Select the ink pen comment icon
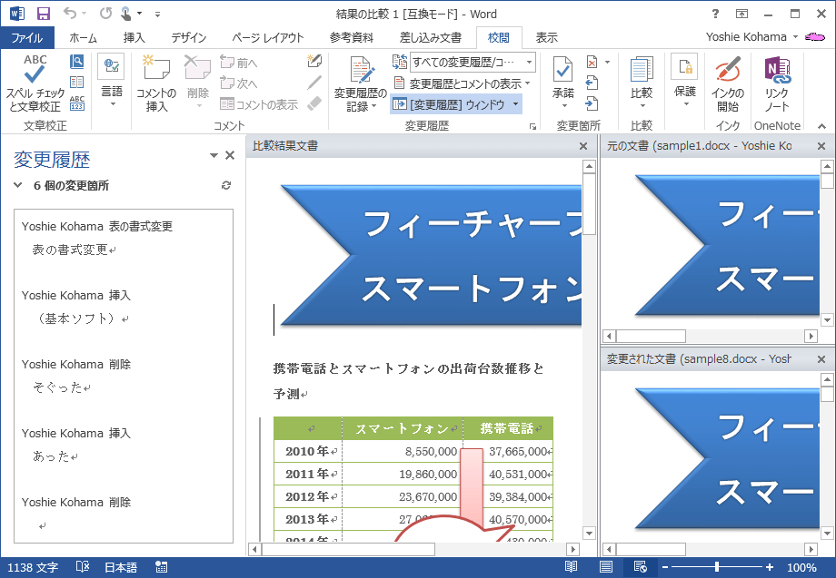Screen dimensions: 836x578 click(x=314, y=61)
